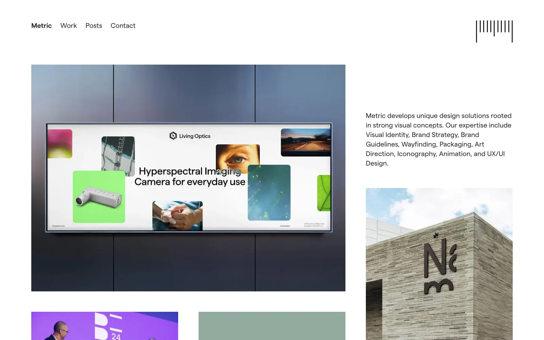Navigate to the Contact page

click(123, 26)
